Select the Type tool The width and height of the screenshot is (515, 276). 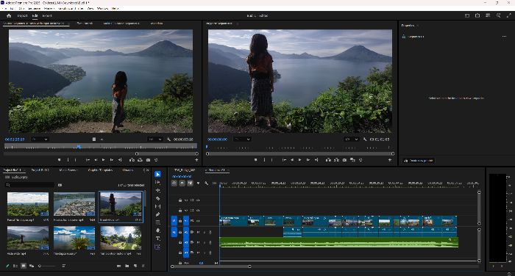point(157,239)
